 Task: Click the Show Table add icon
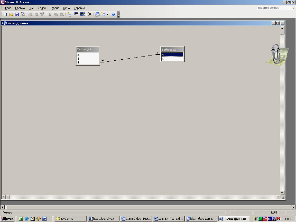(x=69, y=14)
